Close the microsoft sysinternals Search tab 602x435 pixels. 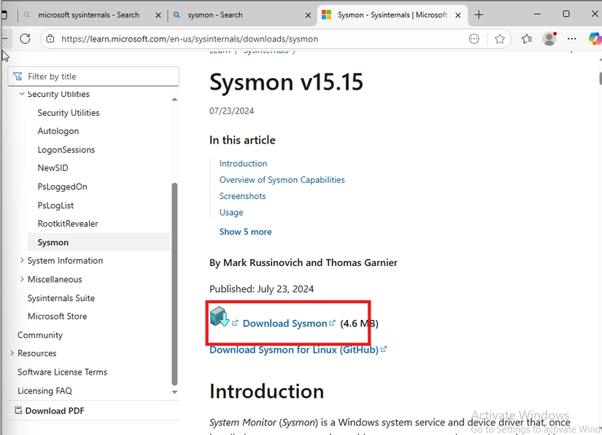click(x=158, y=15)
